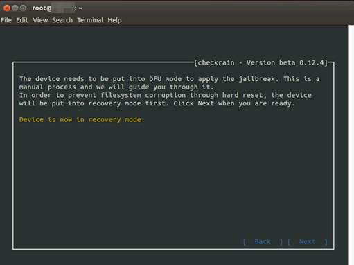This screenshot has width=354, height=265.
Task: Click the 'root@' text in the title bar
Action: tap(42, 8)
